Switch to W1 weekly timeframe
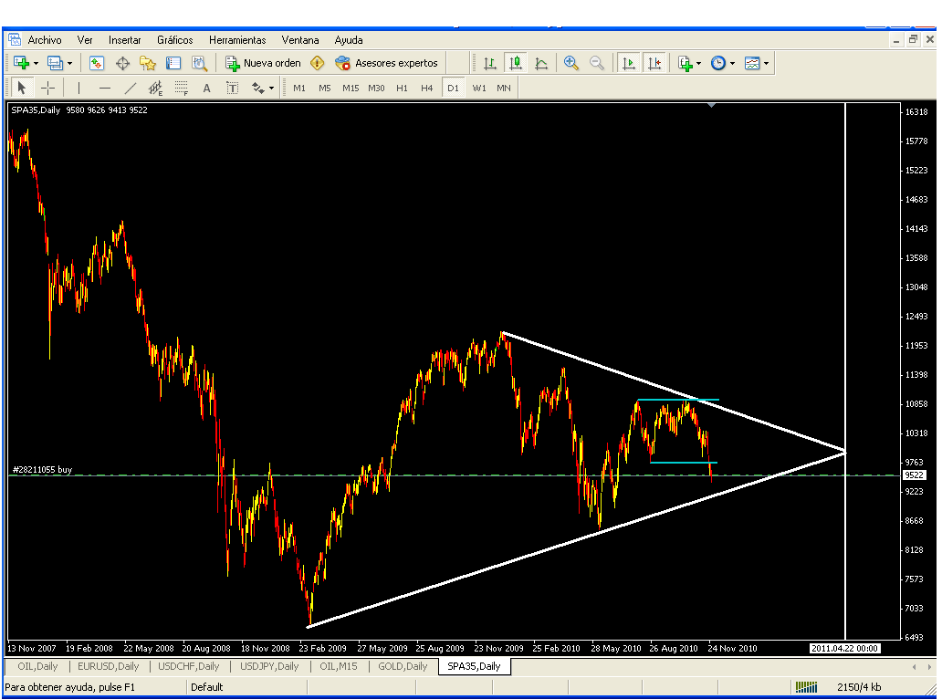This screenshot has height=699, width=942. (x=479, y=89)
